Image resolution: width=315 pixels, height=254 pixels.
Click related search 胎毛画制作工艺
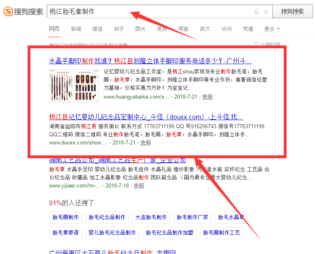(x=221, y=233)
